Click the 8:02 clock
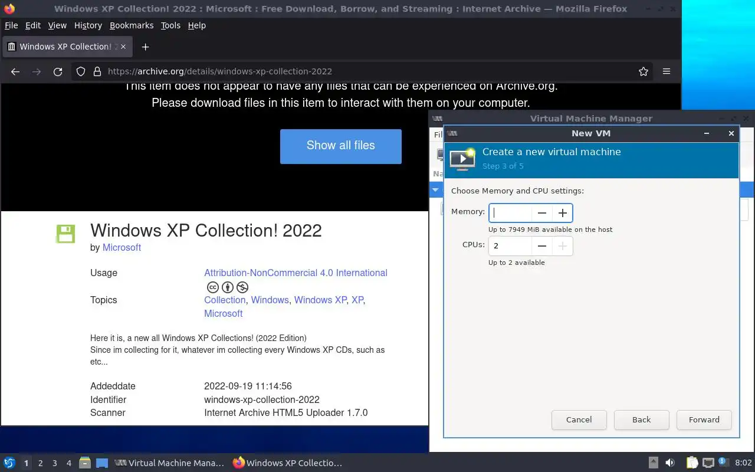This screenshot has height=472, width=755. pos(743,463)
